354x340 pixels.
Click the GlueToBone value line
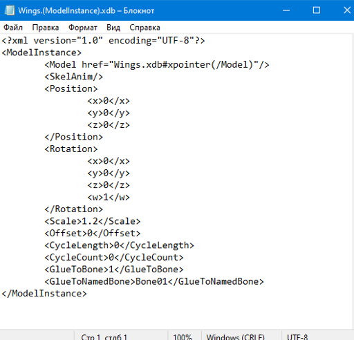[114, 270]
